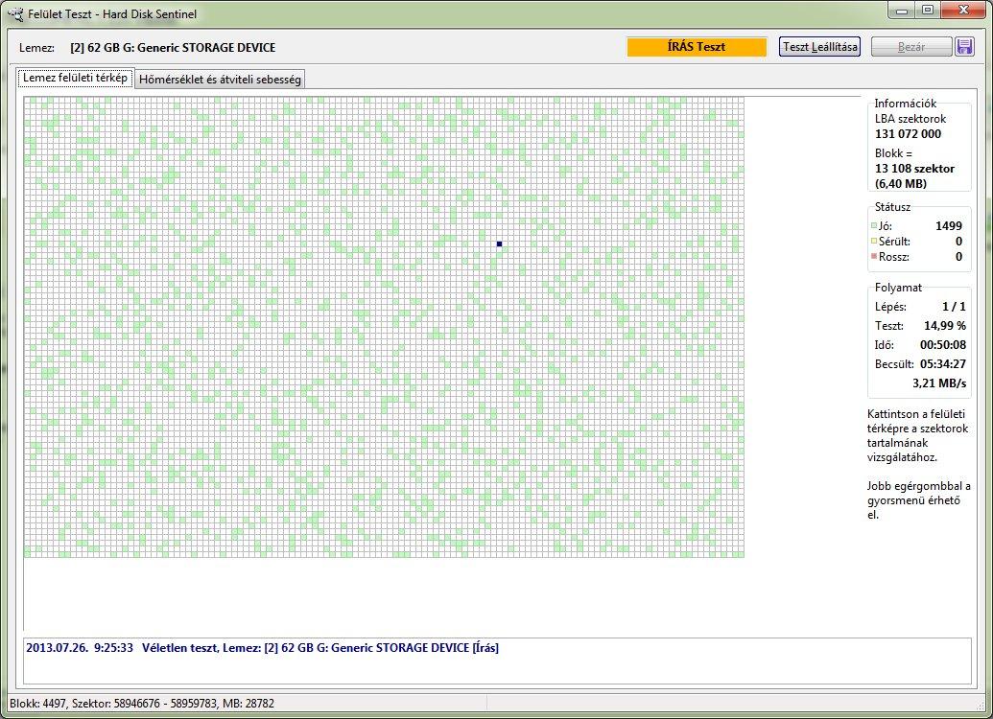Click the disabled Bezár button

click(x=911, y=47)
